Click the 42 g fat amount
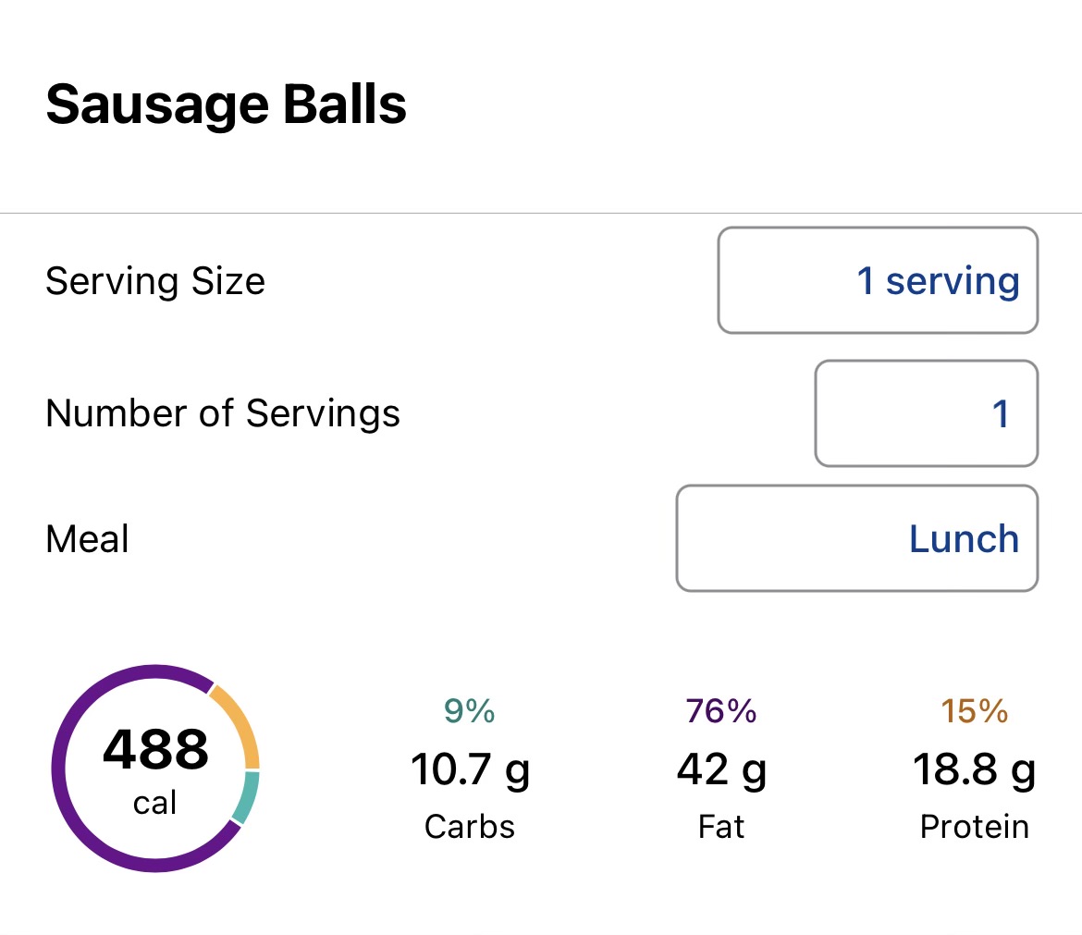 721,769
